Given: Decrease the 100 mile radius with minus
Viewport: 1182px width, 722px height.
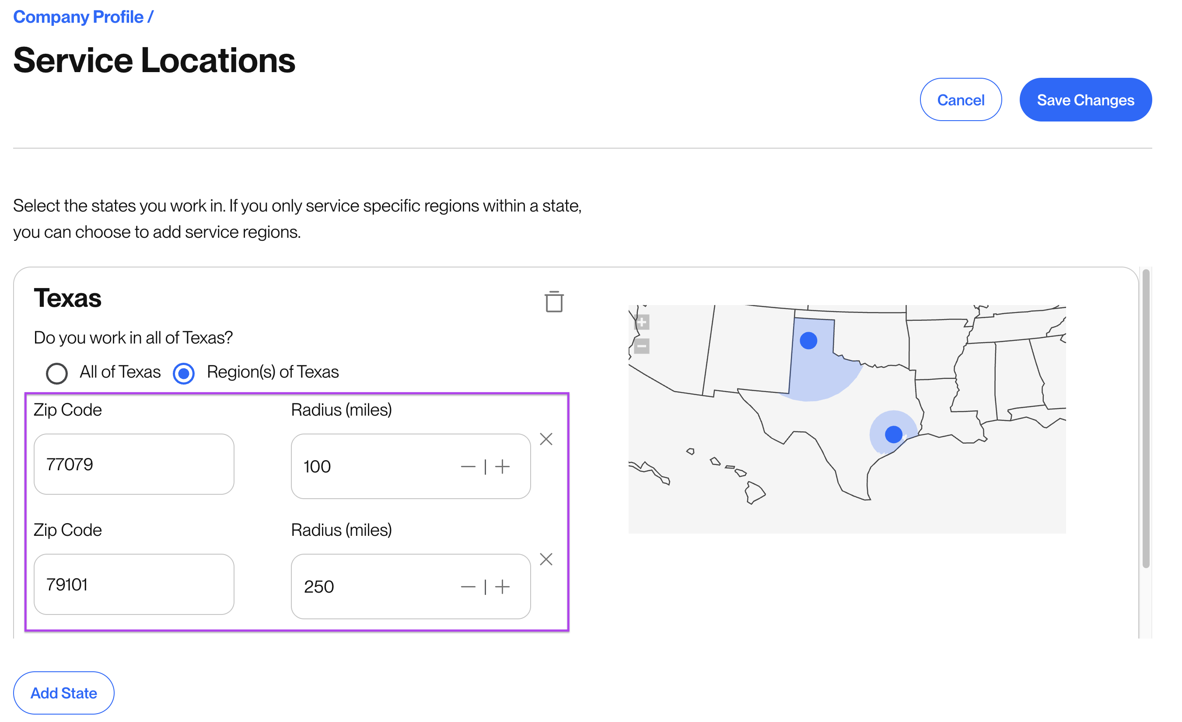Looking at the screenshot, I should [468, 466].
